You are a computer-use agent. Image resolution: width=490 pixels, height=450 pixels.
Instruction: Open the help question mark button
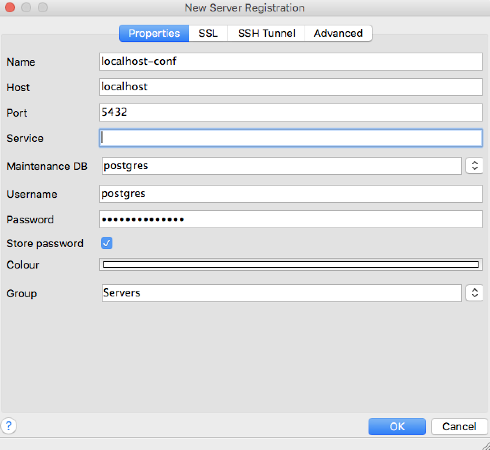tap(9, 426)
